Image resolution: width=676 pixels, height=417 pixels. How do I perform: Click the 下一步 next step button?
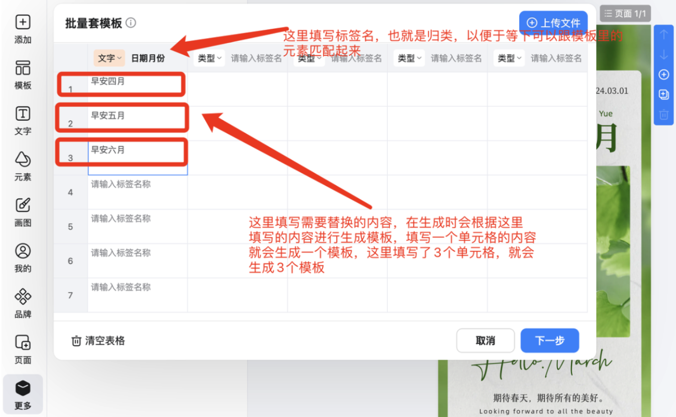tap(549, 340)
